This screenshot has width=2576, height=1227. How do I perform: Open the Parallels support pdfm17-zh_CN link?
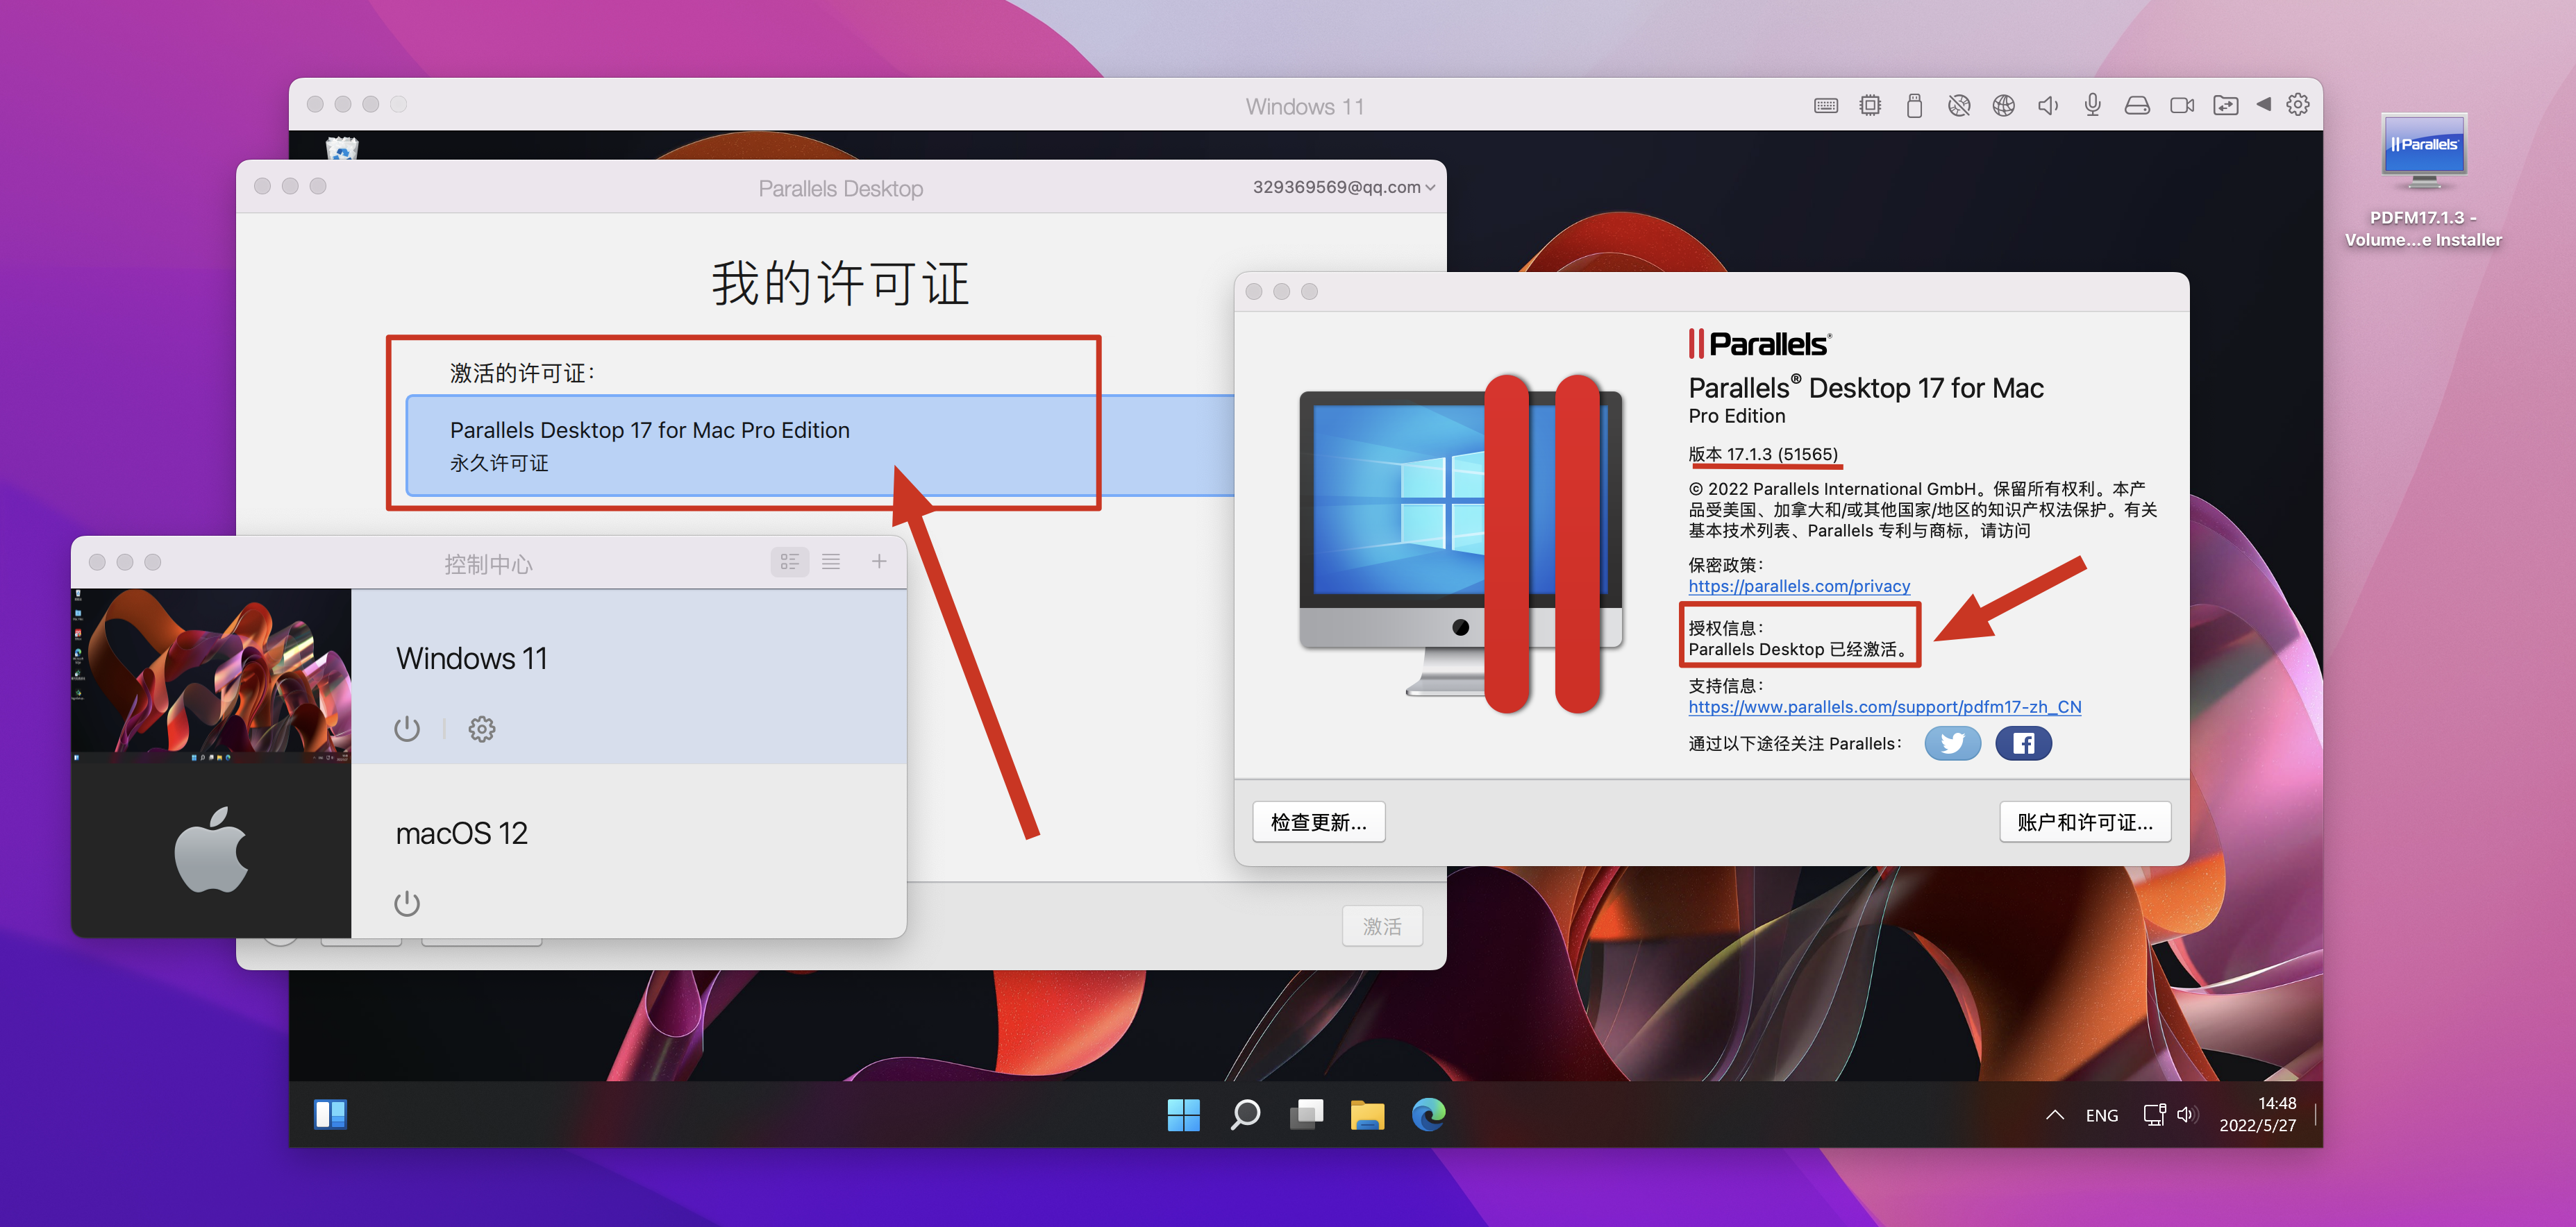pos(1884,706)
